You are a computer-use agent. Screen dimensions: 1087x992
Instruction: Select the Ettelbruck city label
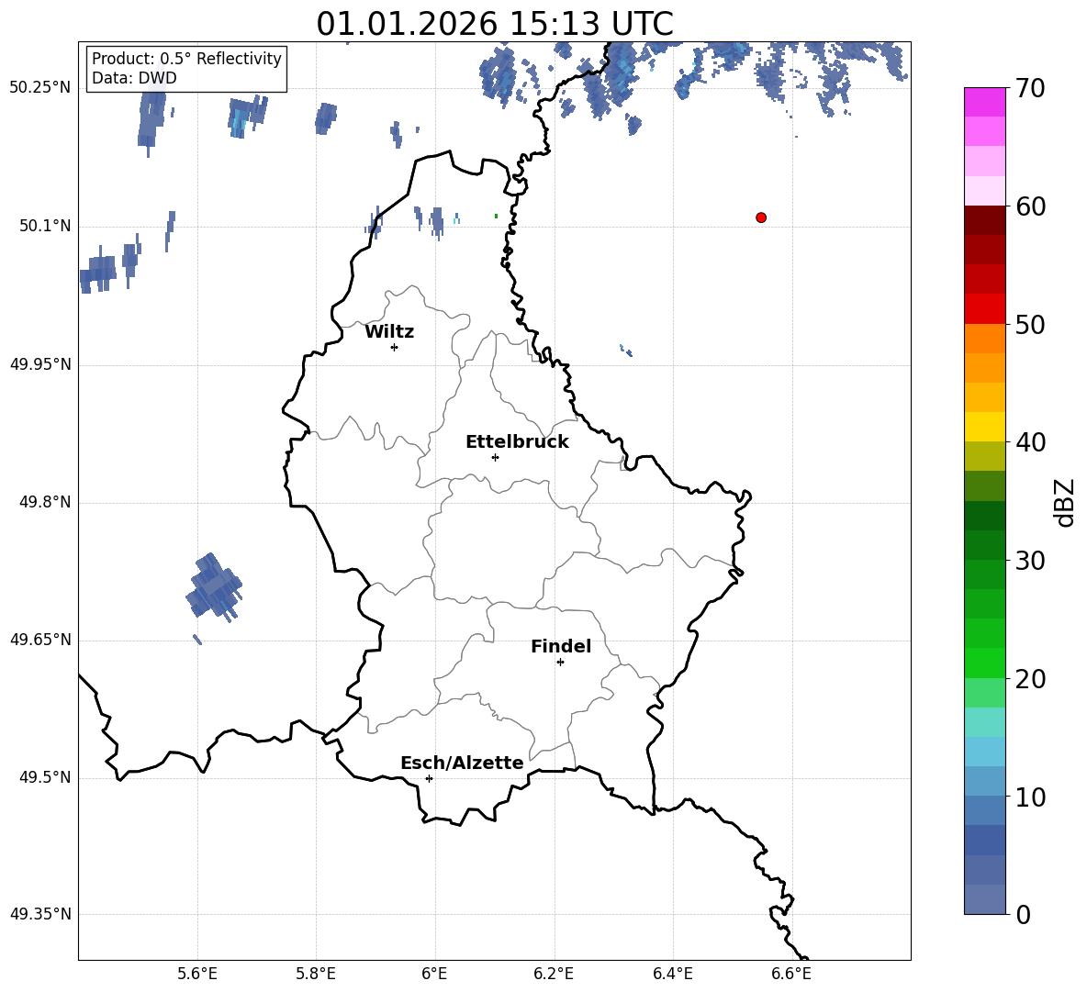pyautogui.click(x=517, y=442)
